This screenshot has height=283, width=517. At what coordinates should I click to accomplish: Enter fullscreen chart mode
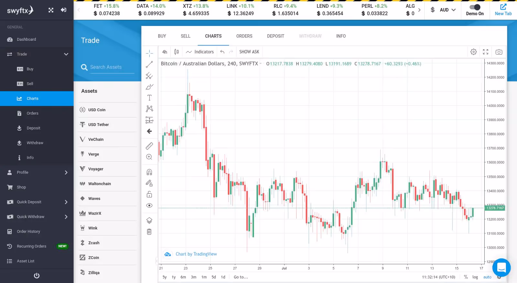[486, 52]
